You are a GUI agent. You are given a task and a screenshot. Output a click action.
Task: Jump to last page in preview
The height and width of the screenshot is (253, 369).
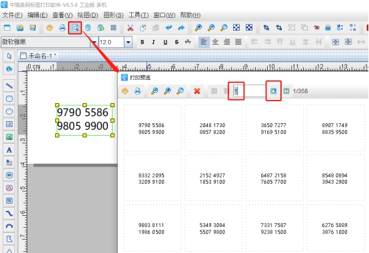pyautogui.click(x=286, y=91)
